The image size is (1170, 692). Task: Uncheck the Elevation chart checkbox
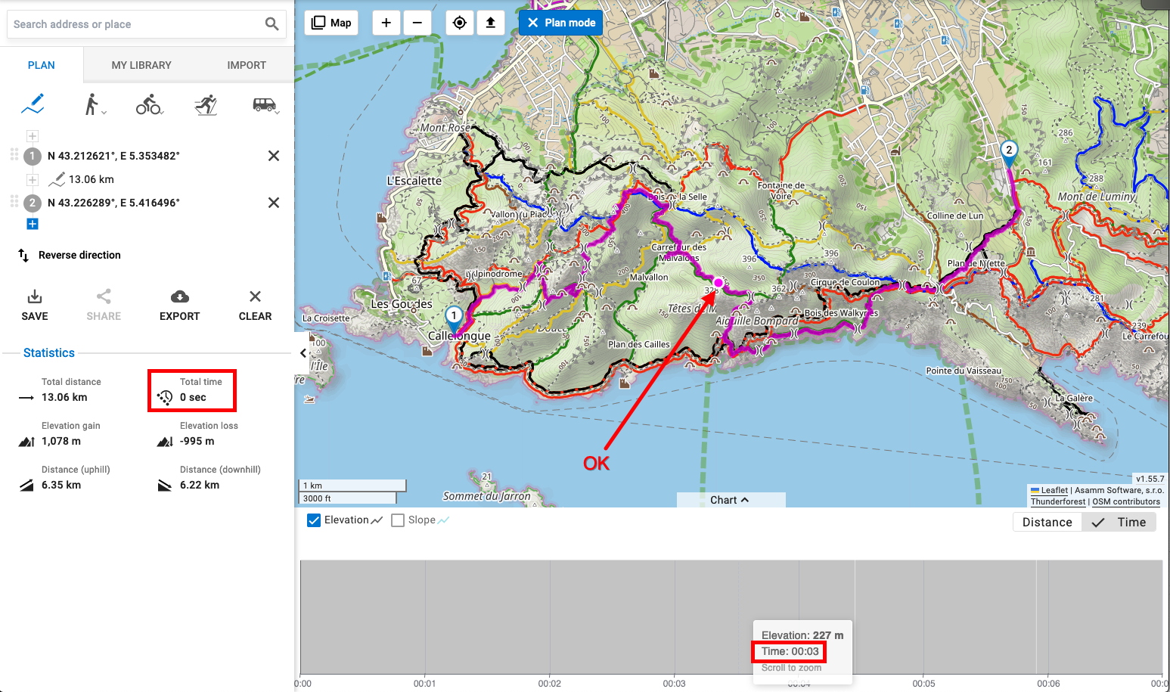pyautogui.click(x=314, y=520)
